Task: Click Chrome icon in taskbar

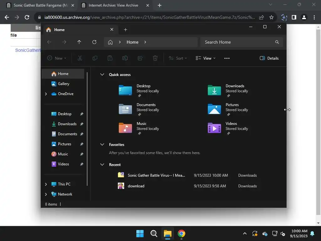Action: (182, 233)
